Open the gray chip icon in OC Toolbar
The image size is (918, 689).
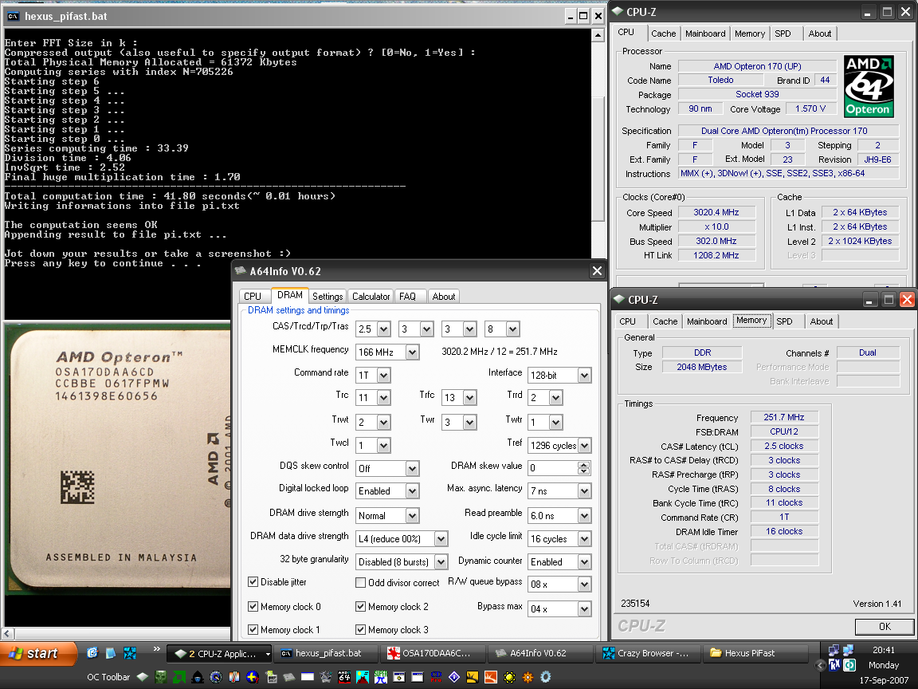coord(289,677)
